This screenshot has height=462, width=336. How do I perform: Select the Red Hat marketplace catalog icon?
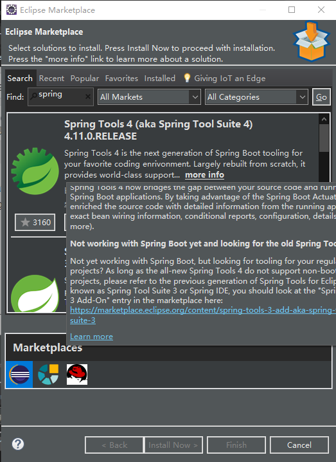click(x=77, y=374)
